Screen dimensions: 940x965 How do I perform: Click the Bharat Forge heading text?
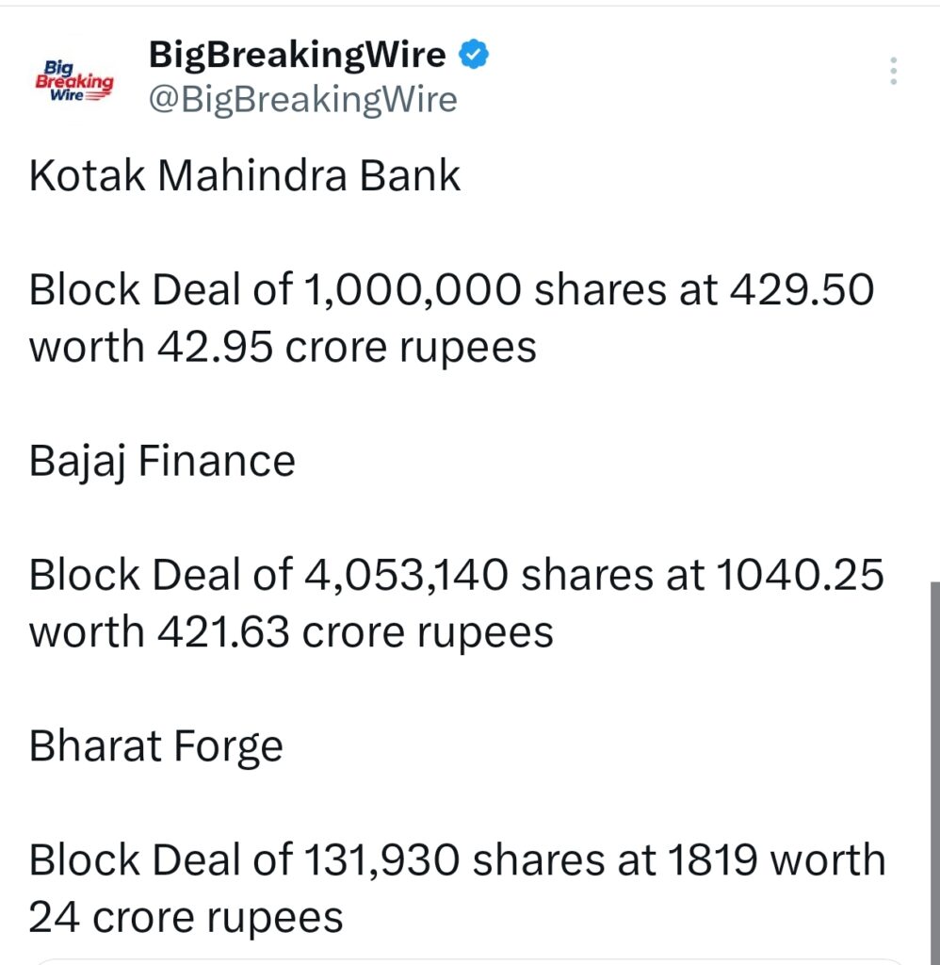tap(156, 744)
